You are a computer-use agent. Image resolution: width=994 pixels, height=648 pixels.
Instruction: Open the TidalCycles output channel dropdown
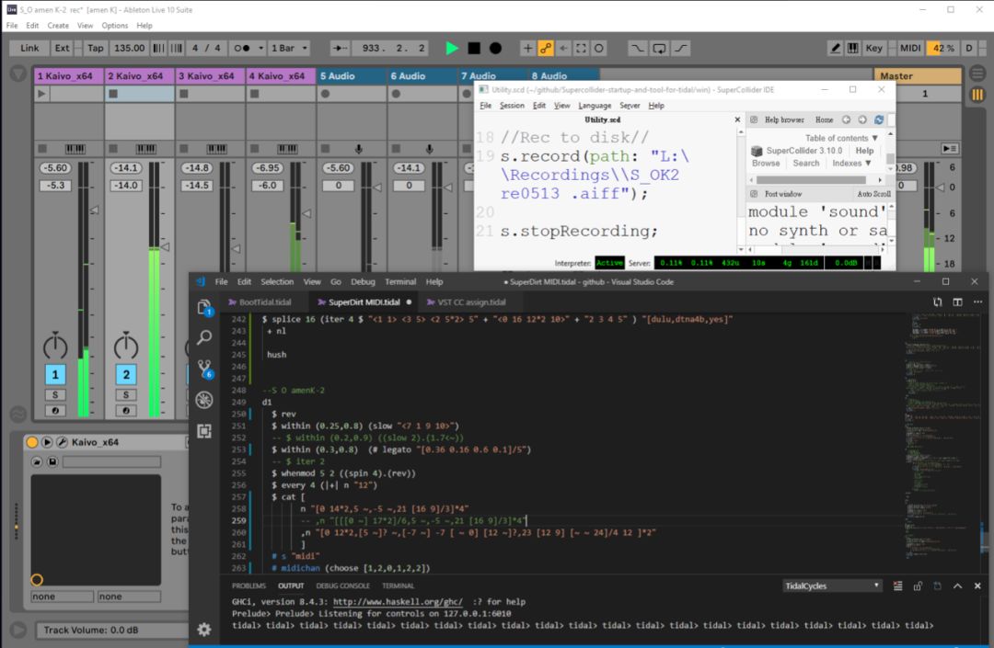[832, 586]
